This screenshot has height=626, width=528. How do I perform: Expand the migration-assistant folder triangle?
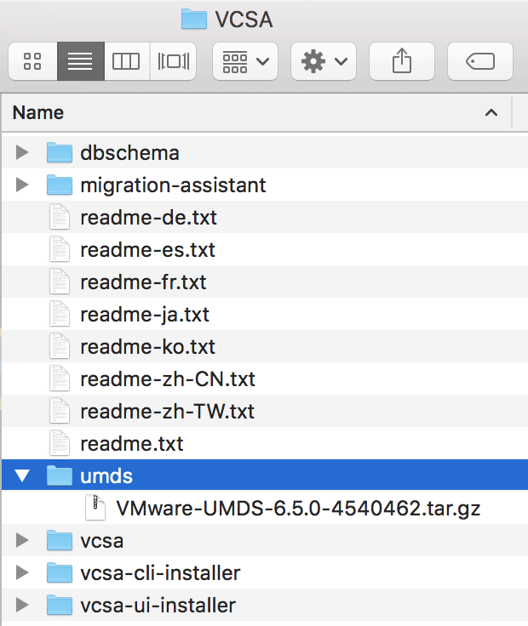click(23, 185)
